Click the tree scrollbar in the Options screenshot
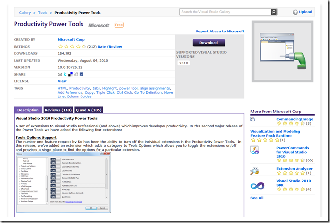Screen dimensions: 330x223 (x=47, y=181)
